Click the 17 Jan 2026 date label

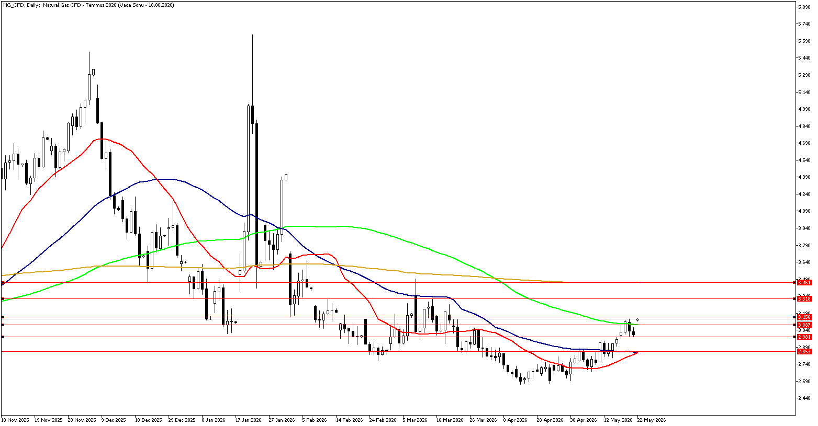(x=248, y=420)
